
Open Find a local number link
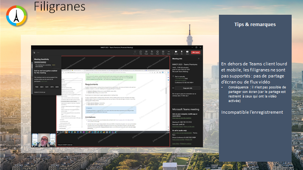click(x=178, y=139)
